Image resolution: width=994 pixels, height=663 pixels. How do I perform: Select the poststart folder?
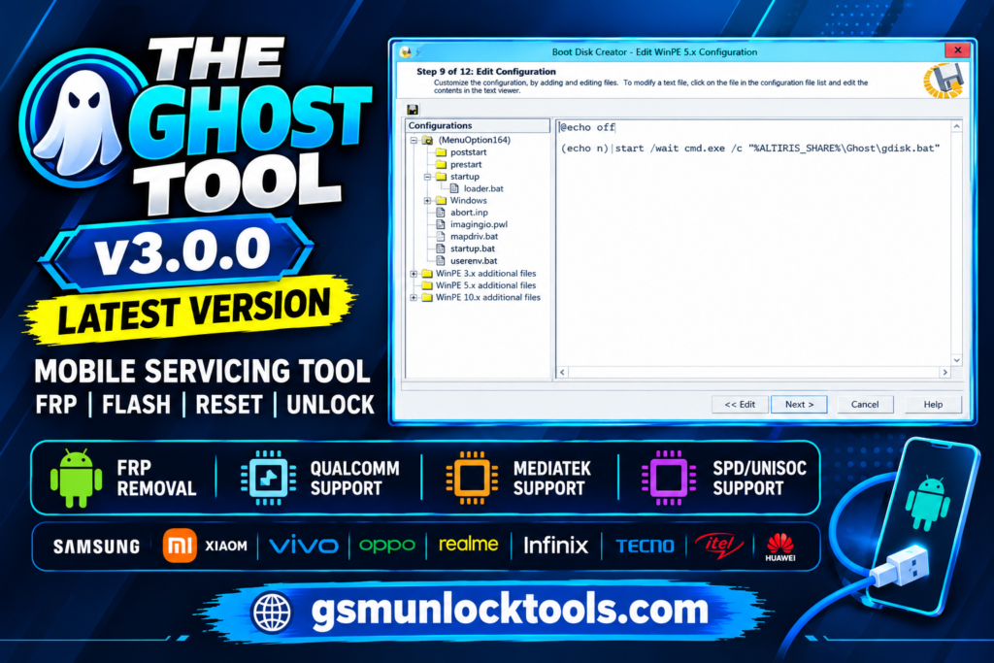pos(469,152)
